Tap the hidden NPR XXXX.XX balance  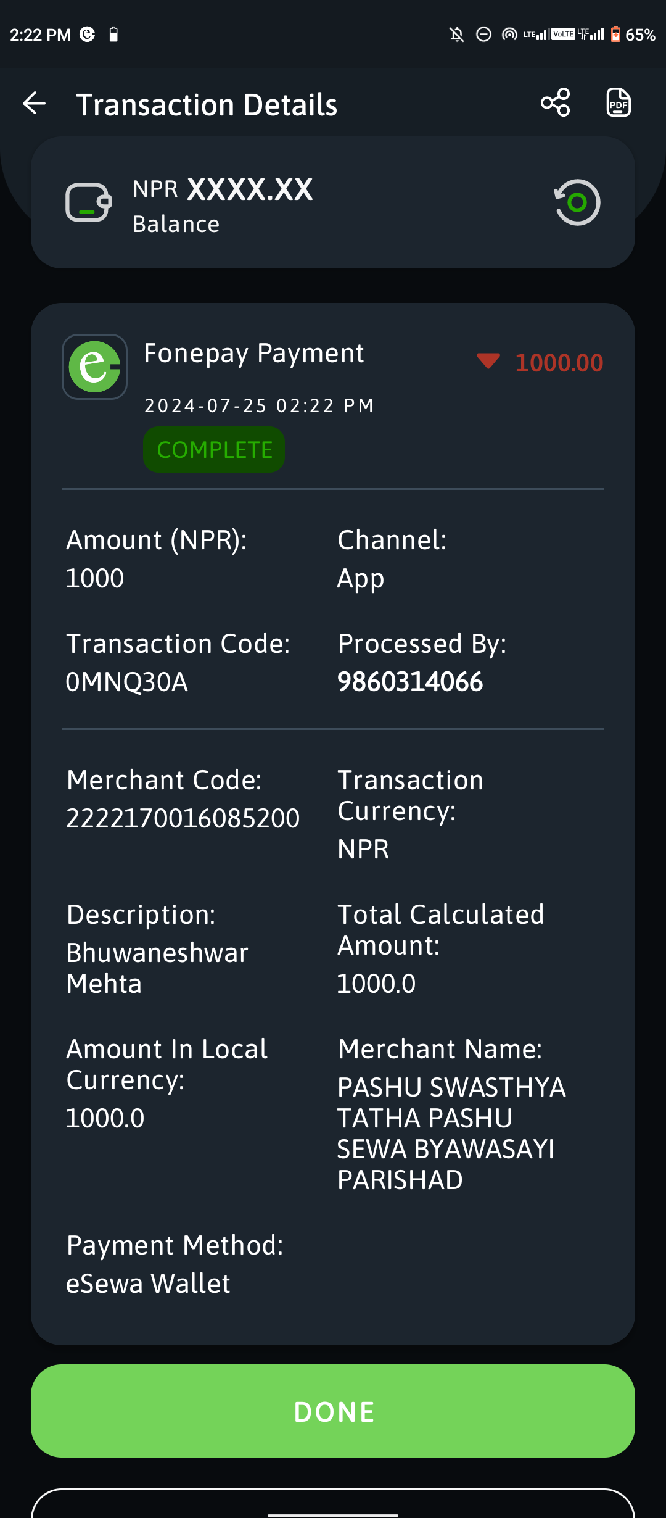223,189
